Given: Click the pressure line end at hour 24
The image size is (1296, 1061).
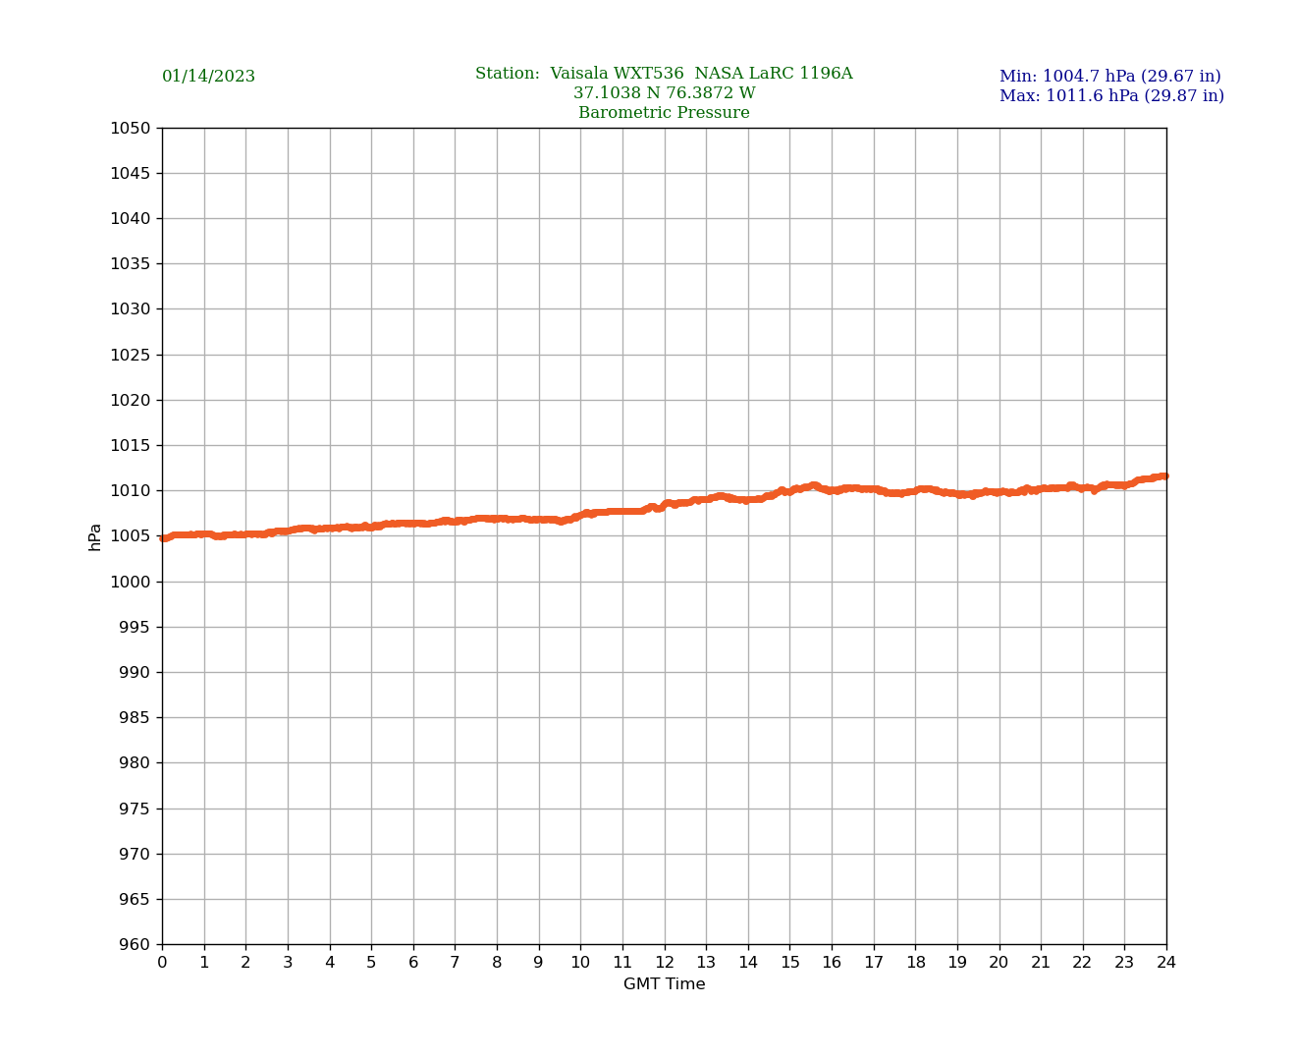Looking at the screenshot, I should tap(1164, 476).
